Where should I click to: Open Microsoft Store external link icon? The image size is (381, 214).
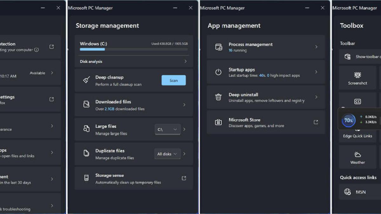point(316,122)
